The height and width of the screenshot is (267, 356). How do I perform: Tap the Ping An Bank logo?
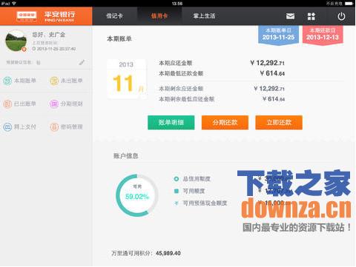click(x=46, y=16)
